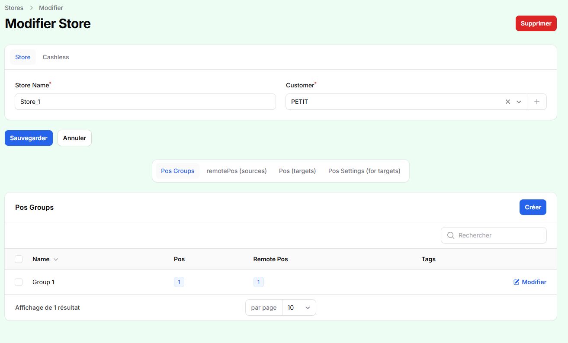The image size is (568, 343).
Task: Open the remotePos (sources) tab
Action: tap(237, 171)
